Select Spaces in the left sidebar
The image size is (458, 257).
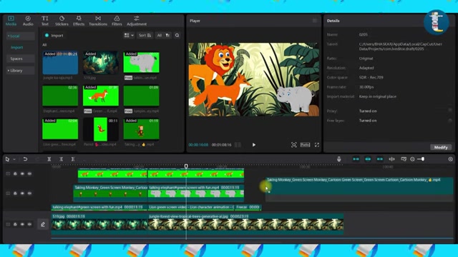coord(20,59)
